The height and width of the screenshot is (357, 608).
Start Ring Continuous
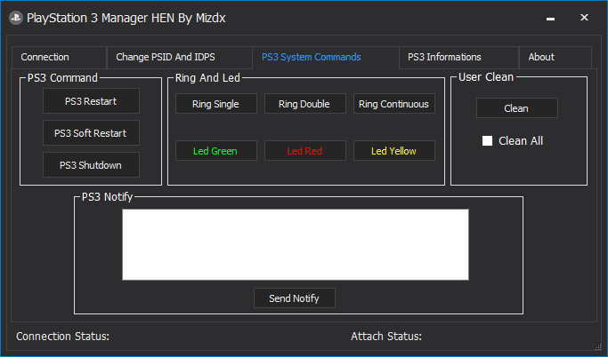[x=394, y=104]
